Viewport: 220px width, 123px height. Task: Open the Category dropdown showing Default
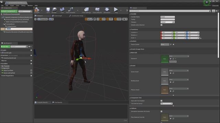(x=167, y=22)
